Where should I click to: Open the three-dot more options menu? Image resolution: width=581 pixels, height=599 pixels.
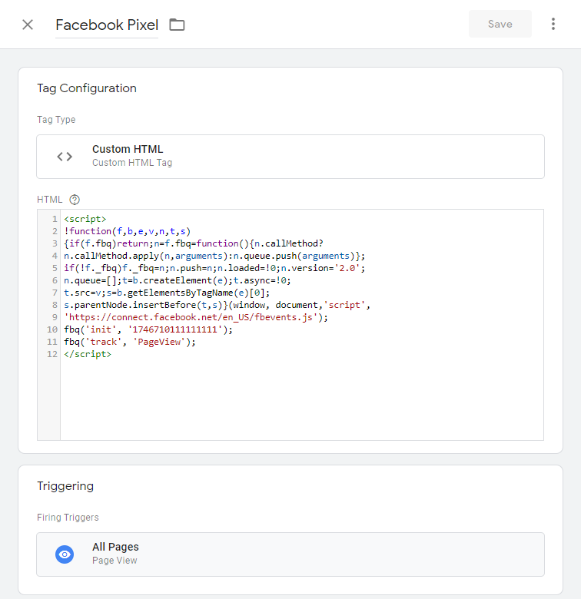coord(553,24)
